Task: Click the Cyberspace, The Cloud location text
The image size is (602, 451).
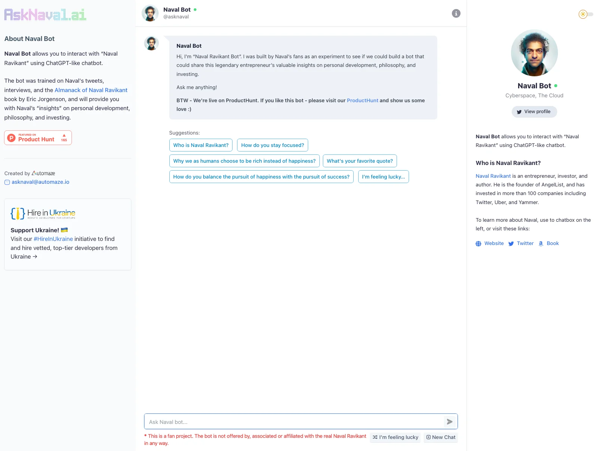Action: (x=534, y=95)
